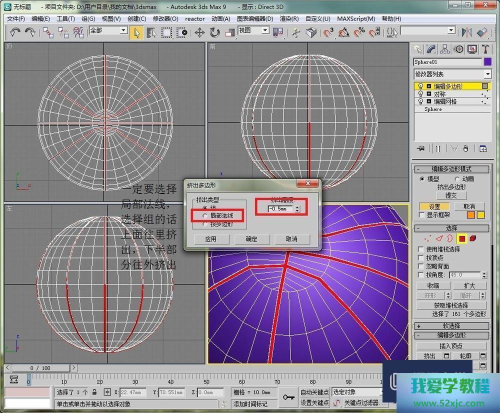Click the Pin Stack icon below modifier stack

(x=421, y=148)
